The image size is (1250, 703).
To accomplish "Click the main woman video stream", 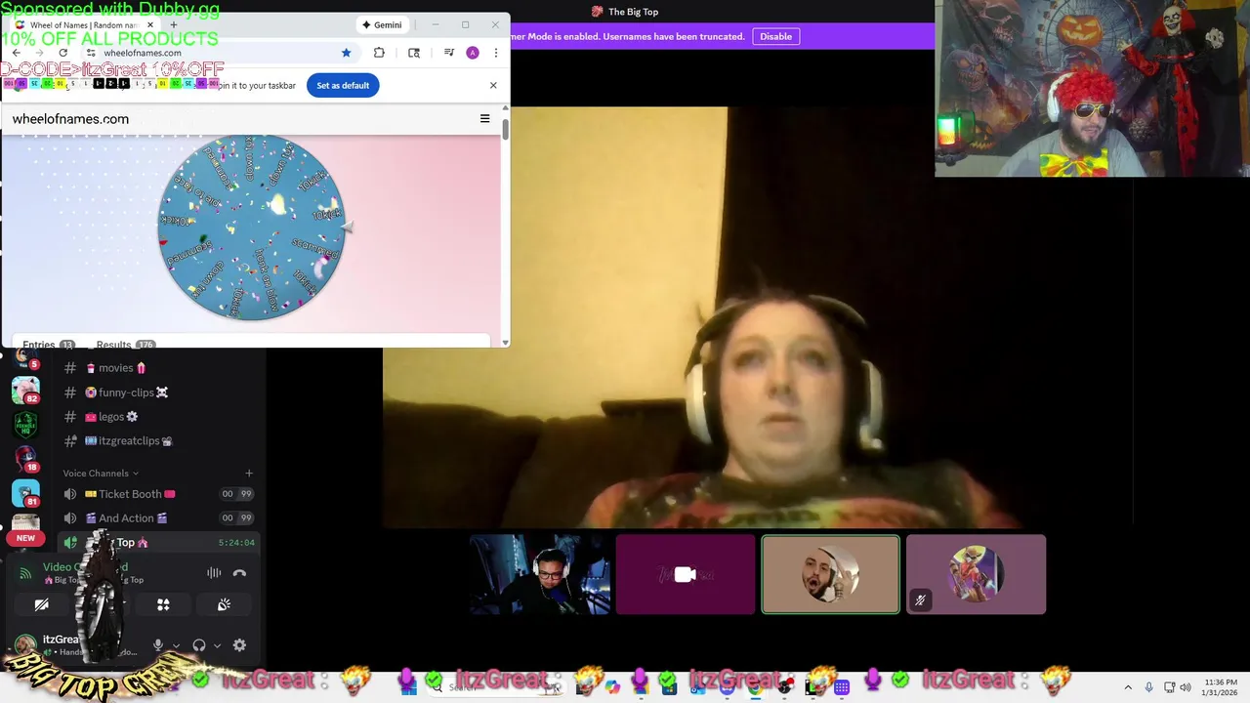I will [758, 317].
